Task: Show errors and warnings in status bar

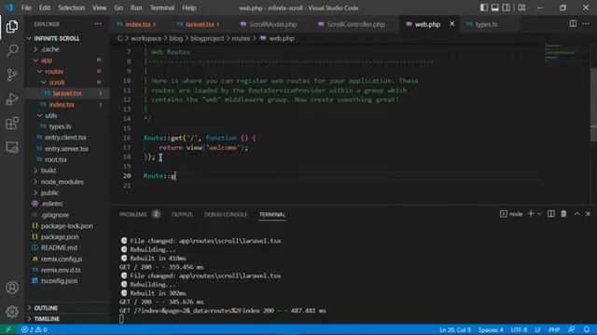Action: (34, 329)
